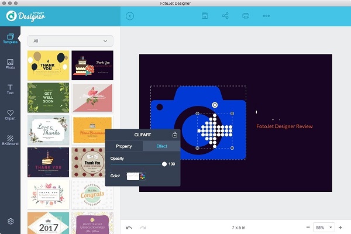Screen dimensions: 351x234
Task: Select the Love & Thanks template
Action: 49,130
